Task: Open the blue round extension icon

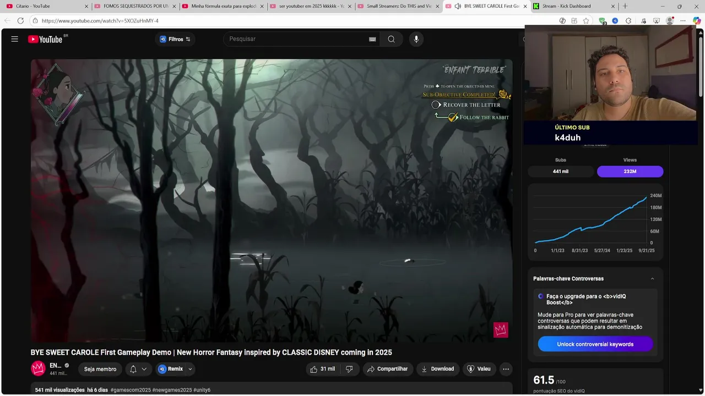Action: click(615, 20)
